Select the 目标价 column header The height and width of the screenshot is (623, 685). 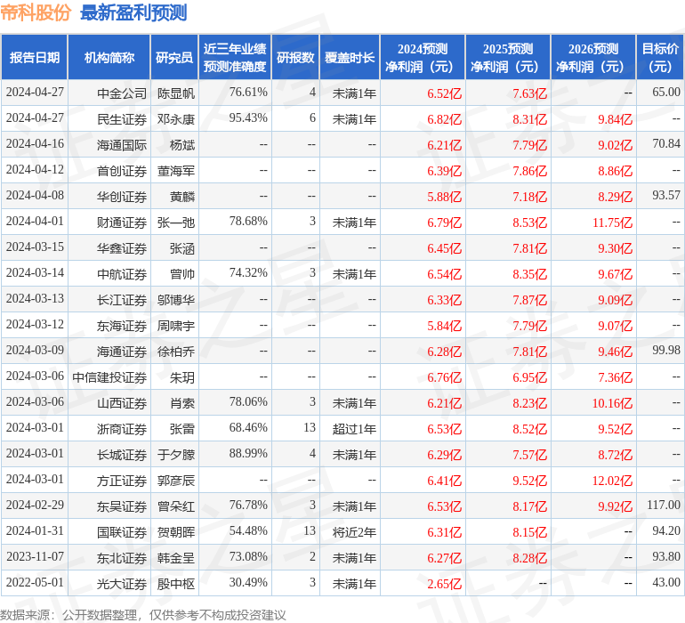tap(660, 57)
